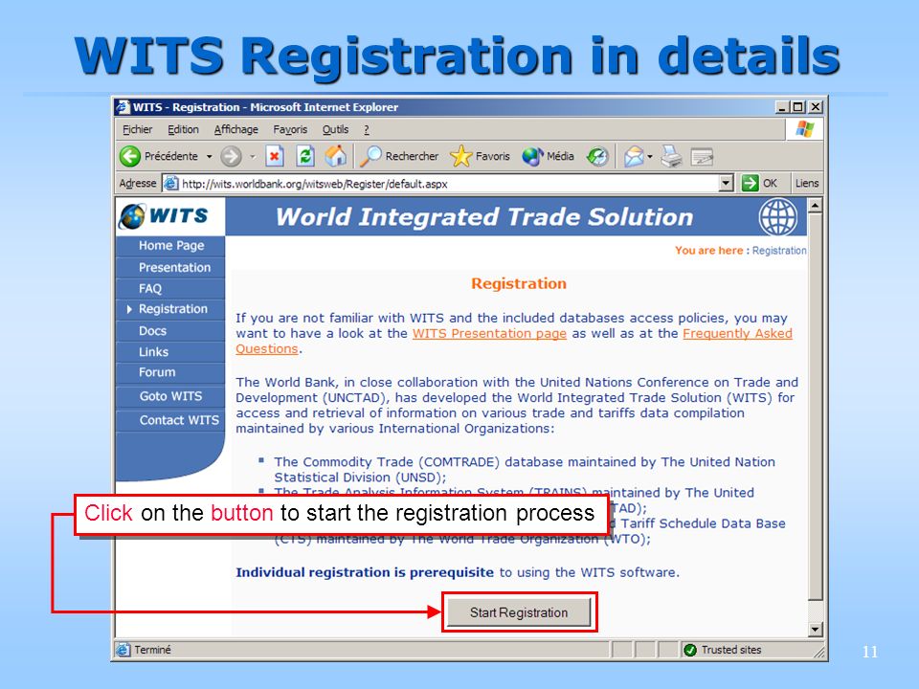Click the Refresh page icon

304,156
